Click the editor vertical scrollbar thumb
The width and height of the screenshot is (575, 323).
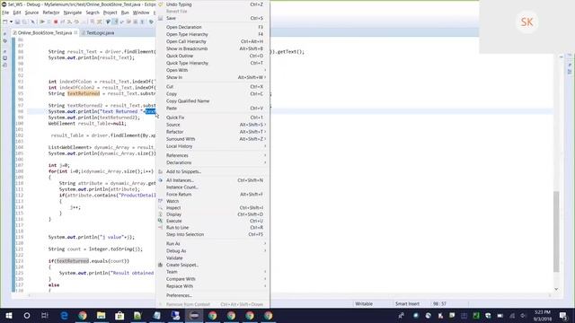pyautogui.click(x=556, y=231)
